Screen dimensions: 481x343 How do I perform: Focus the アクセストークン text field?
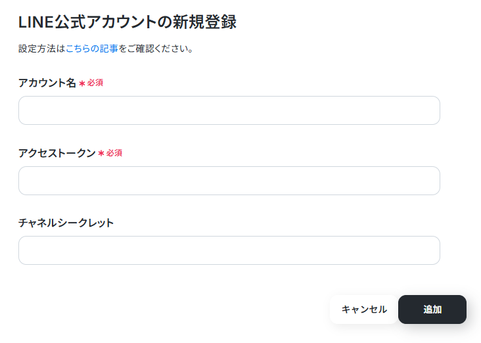coord(229,181)
